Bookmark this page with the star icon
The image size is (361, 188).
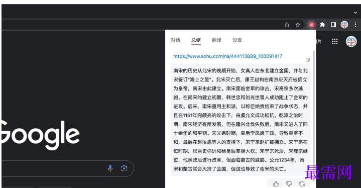tap(298, 25)
